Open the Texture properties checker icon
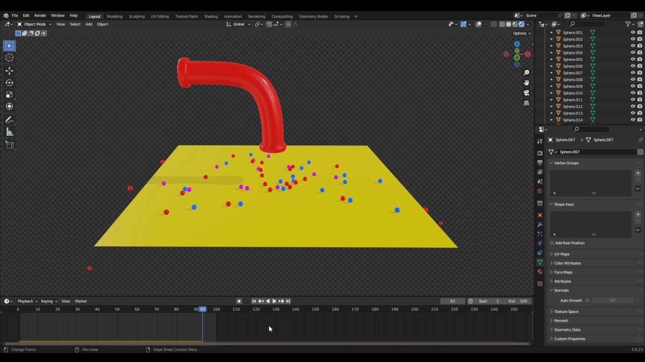This screenshot has height=362, width=645. tap(540, 284)
